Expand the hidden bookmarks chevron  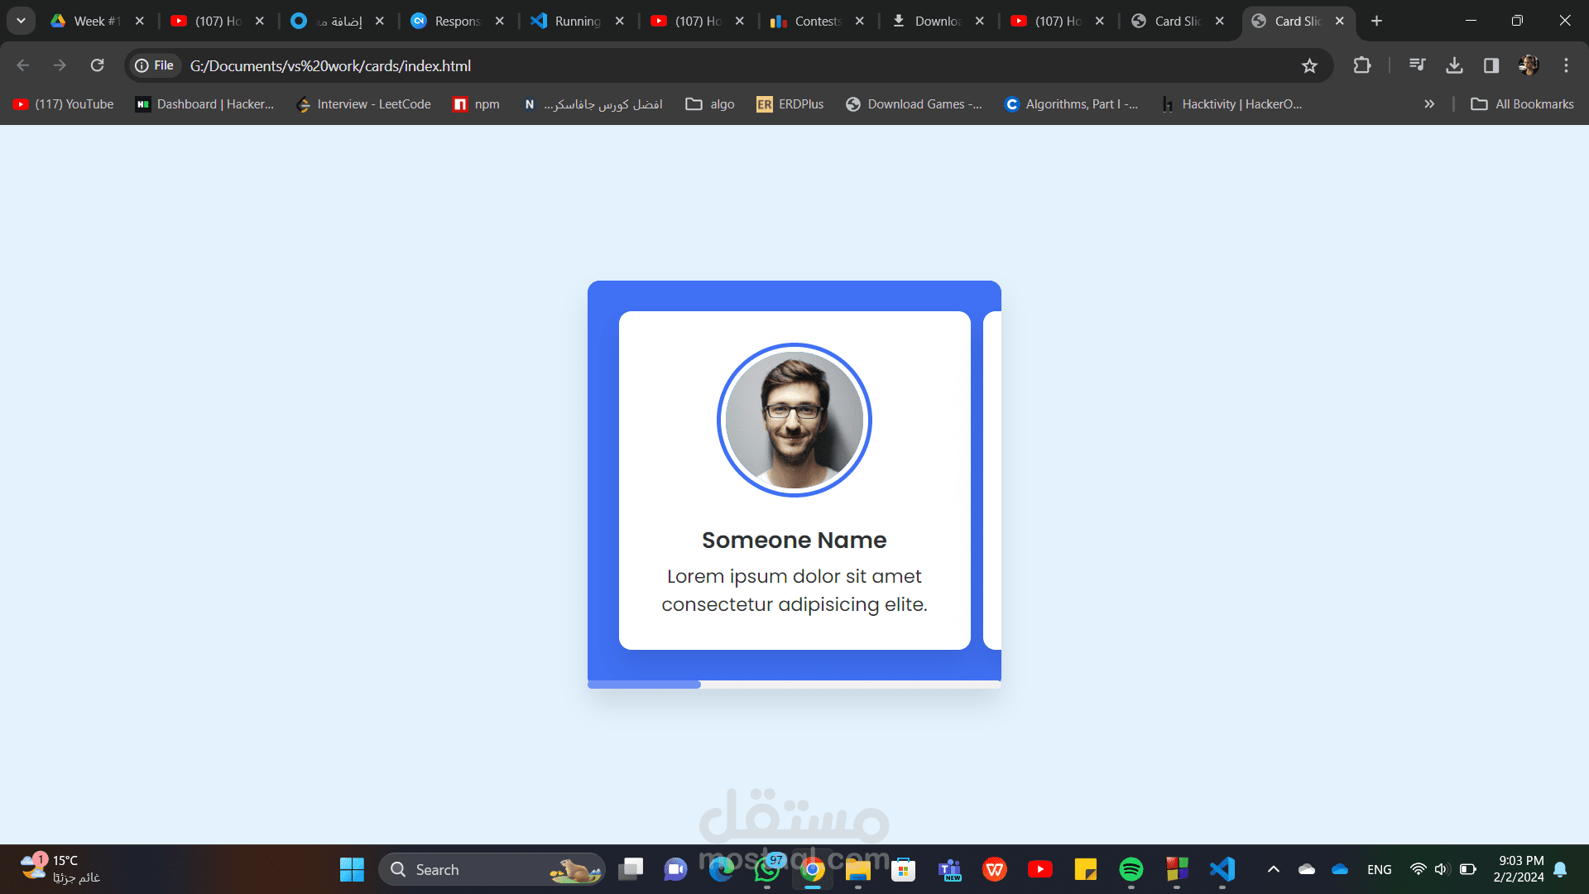click(x=1428, y=104)
